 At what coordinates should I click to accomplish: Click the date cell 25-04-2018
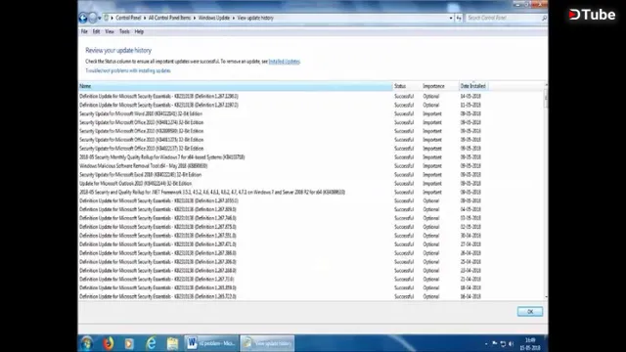pos(470,262)
